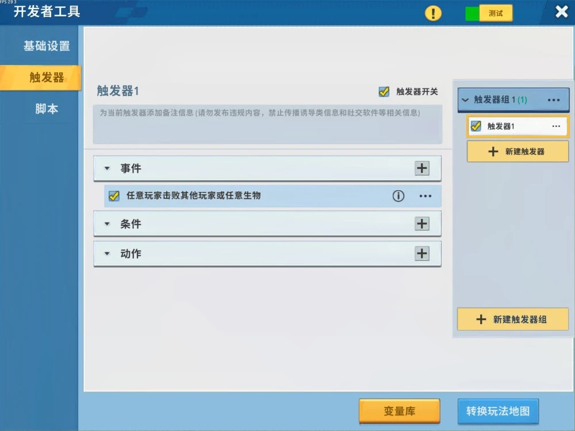Click the warning exclamation icon in the title bar
Image resolution: width=575 pixels, height=431 pixels.
pyautogui.click(x=432, y=12)
